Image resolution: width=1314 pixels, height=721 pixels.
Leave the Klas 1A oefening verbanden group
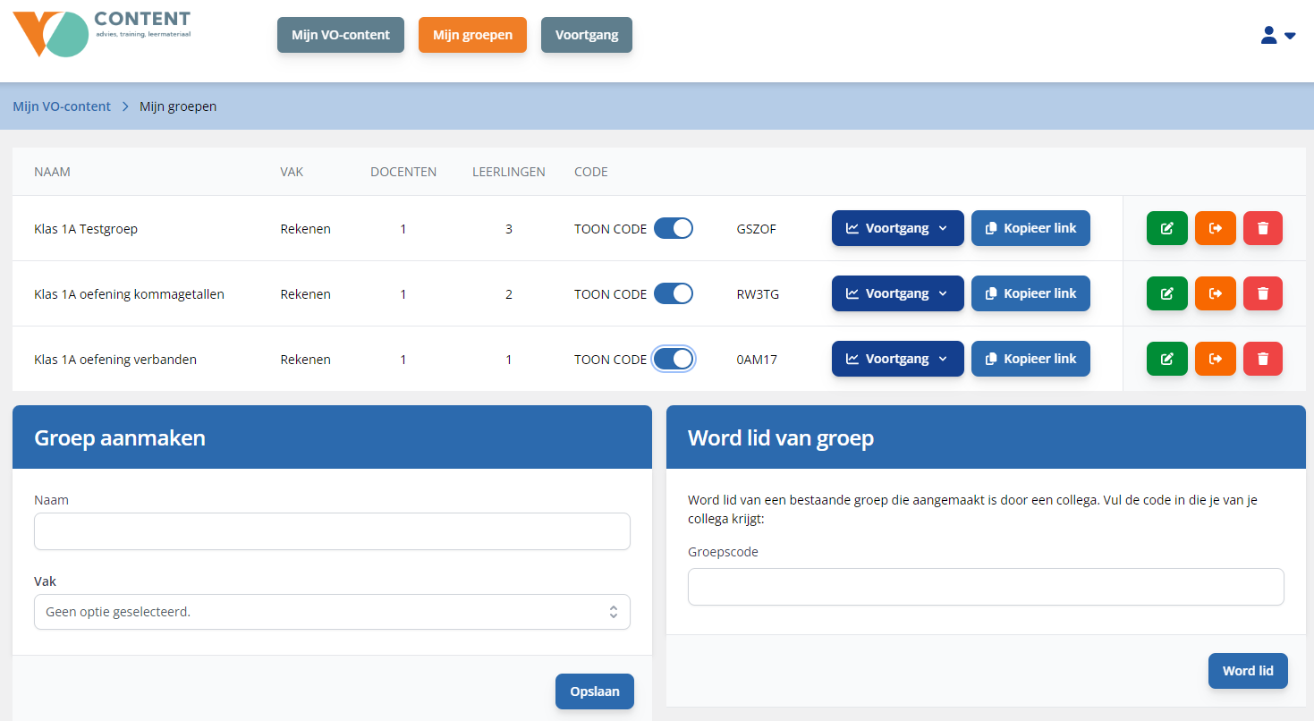pos(1215,359)
